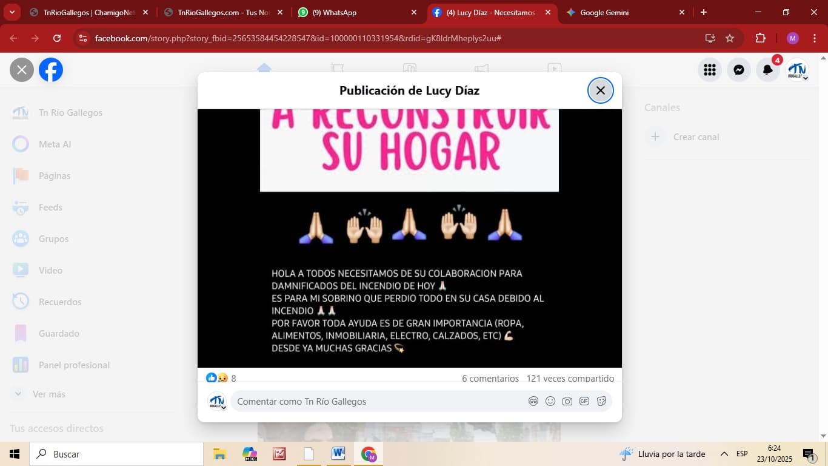
Task: Close the Lucy Díaz post dialog
Action: click(x=600, y=90)
